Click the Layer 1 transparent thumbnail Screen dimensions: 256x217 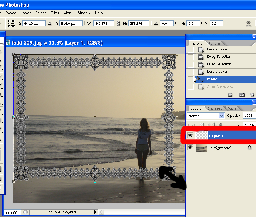[x=202, y=135]
